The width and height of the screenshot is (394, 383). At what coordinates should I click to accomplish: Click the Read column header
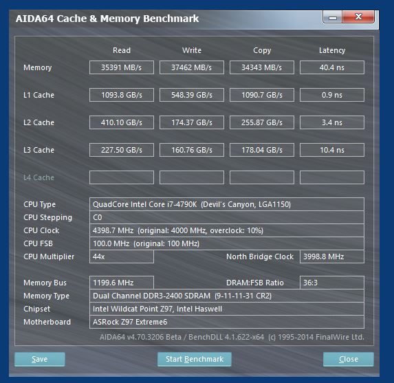point(122,50)
